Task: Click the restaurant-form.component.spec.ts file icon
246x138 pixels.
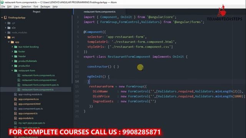Action: tap(19, 85)
